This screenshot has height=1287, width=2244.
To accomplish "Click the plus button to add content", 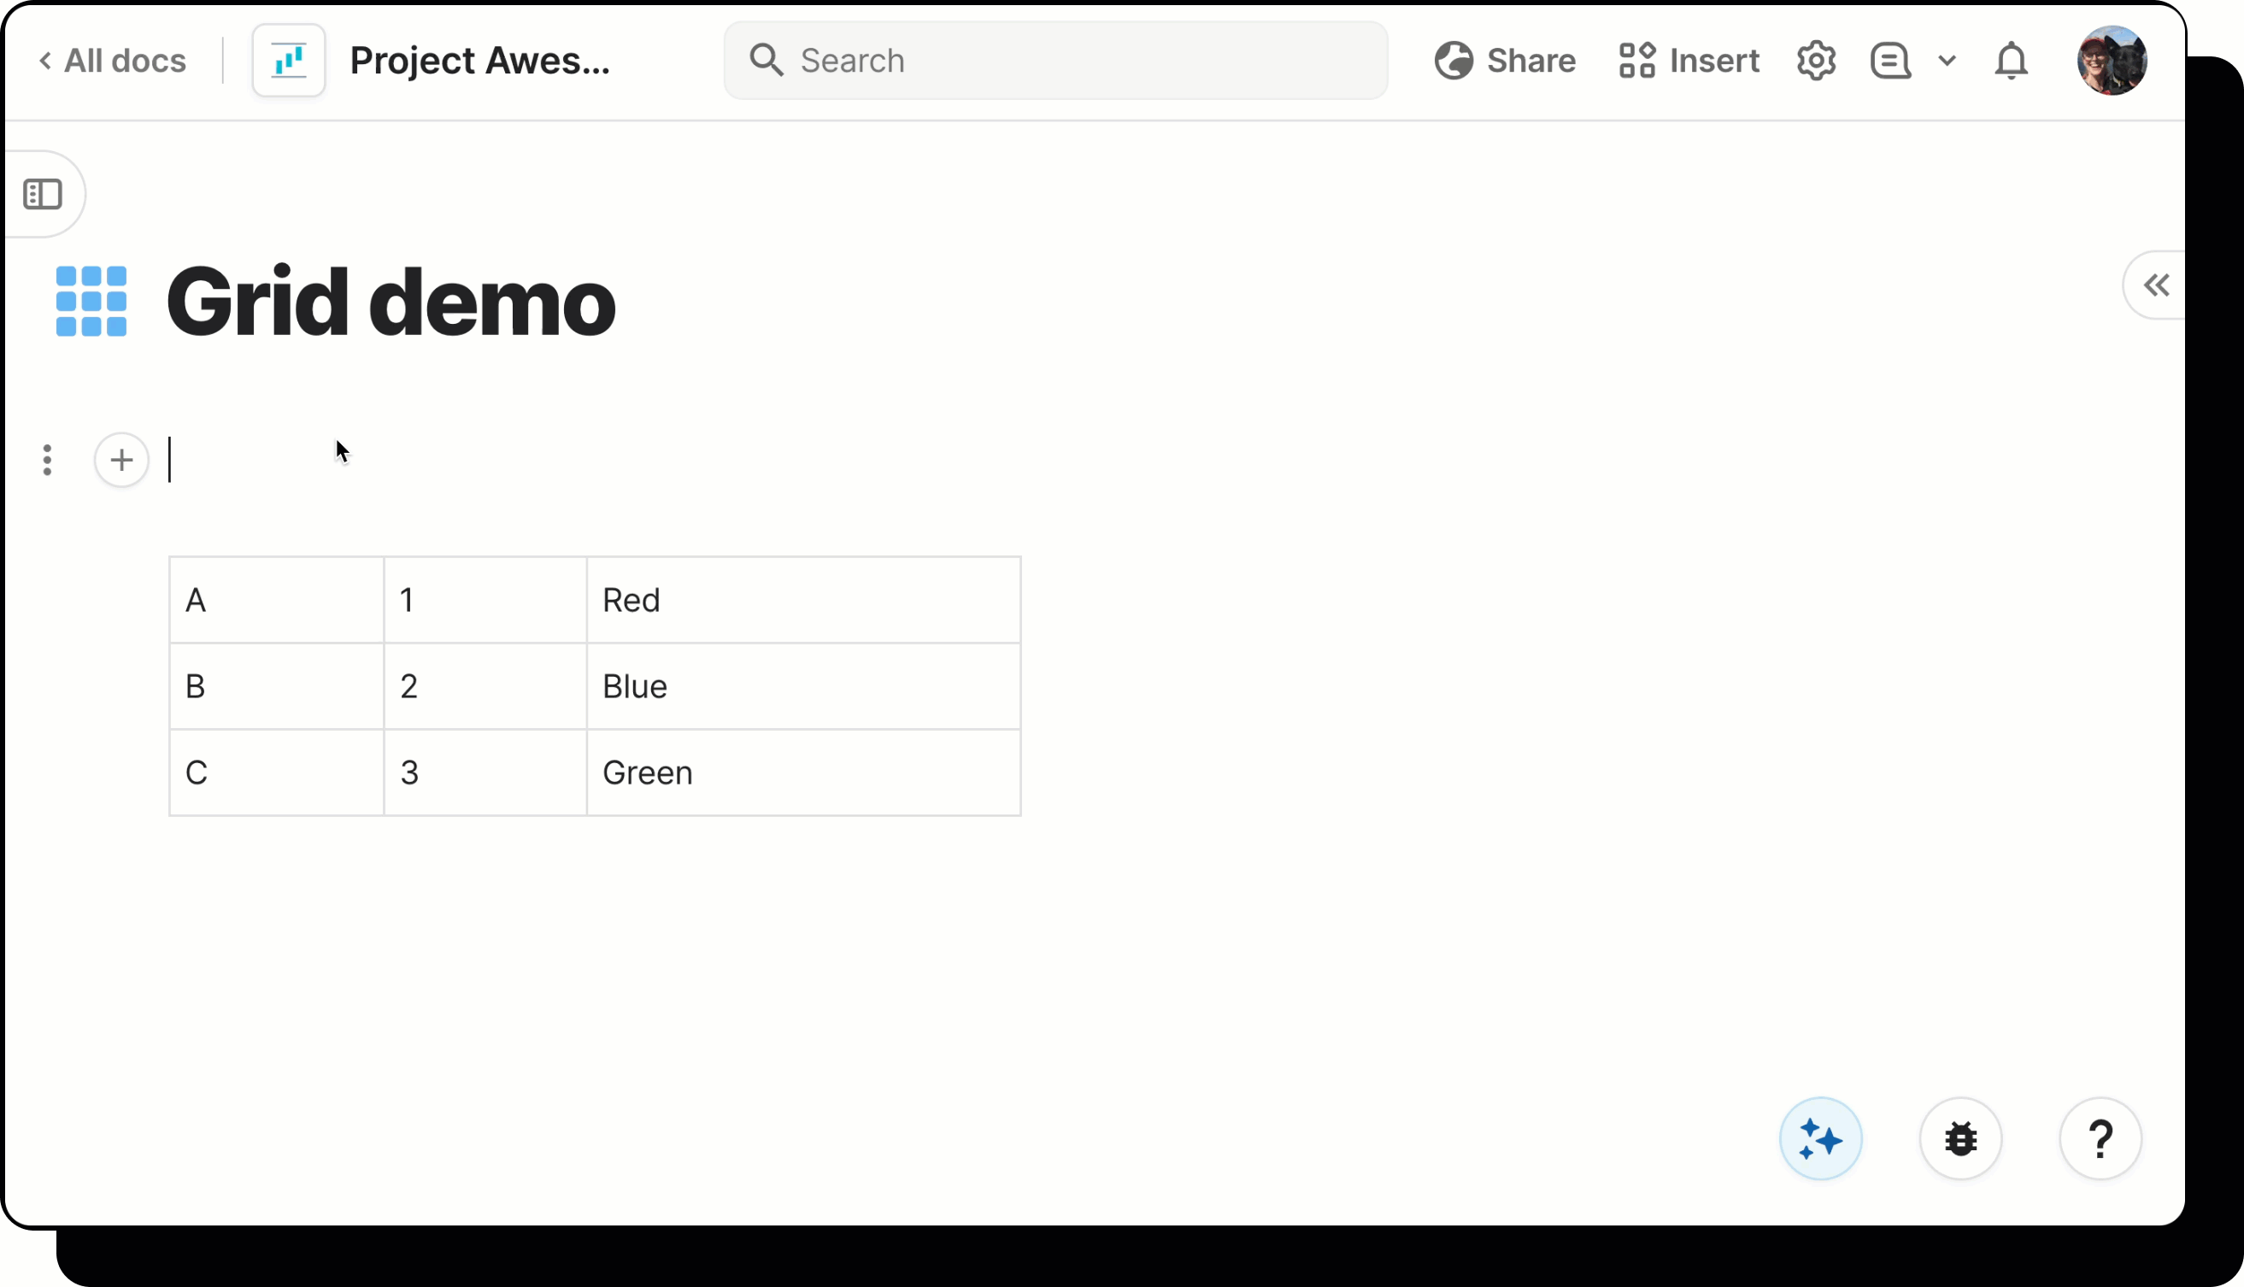I will click(122, 460).
